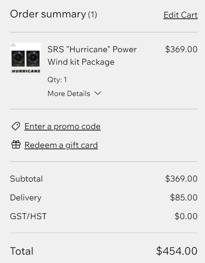Click the gift box icon
This screenshot has width=205, height=263.
(16, 145)
